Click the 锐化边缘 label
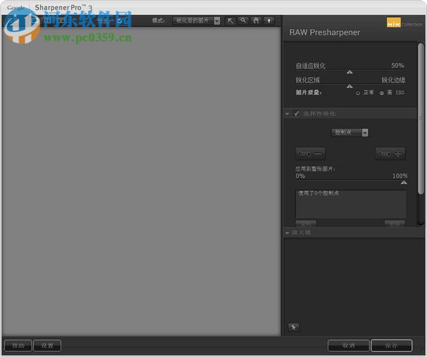 point(393,80)
